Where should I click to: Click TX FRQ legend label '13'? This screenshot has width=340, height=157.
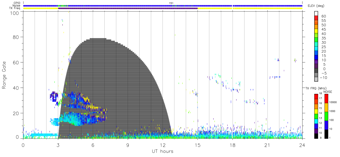click(x=320, y=118)
